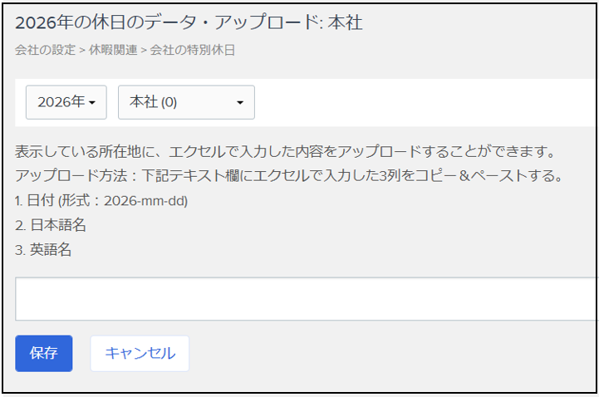Open the 2026年 year dropdown

tap(66, 102)
